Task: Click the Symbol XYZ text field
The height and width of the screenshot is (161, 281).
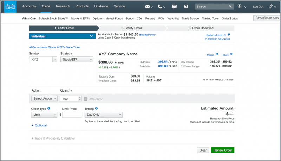Action: (x=41, y=60)
